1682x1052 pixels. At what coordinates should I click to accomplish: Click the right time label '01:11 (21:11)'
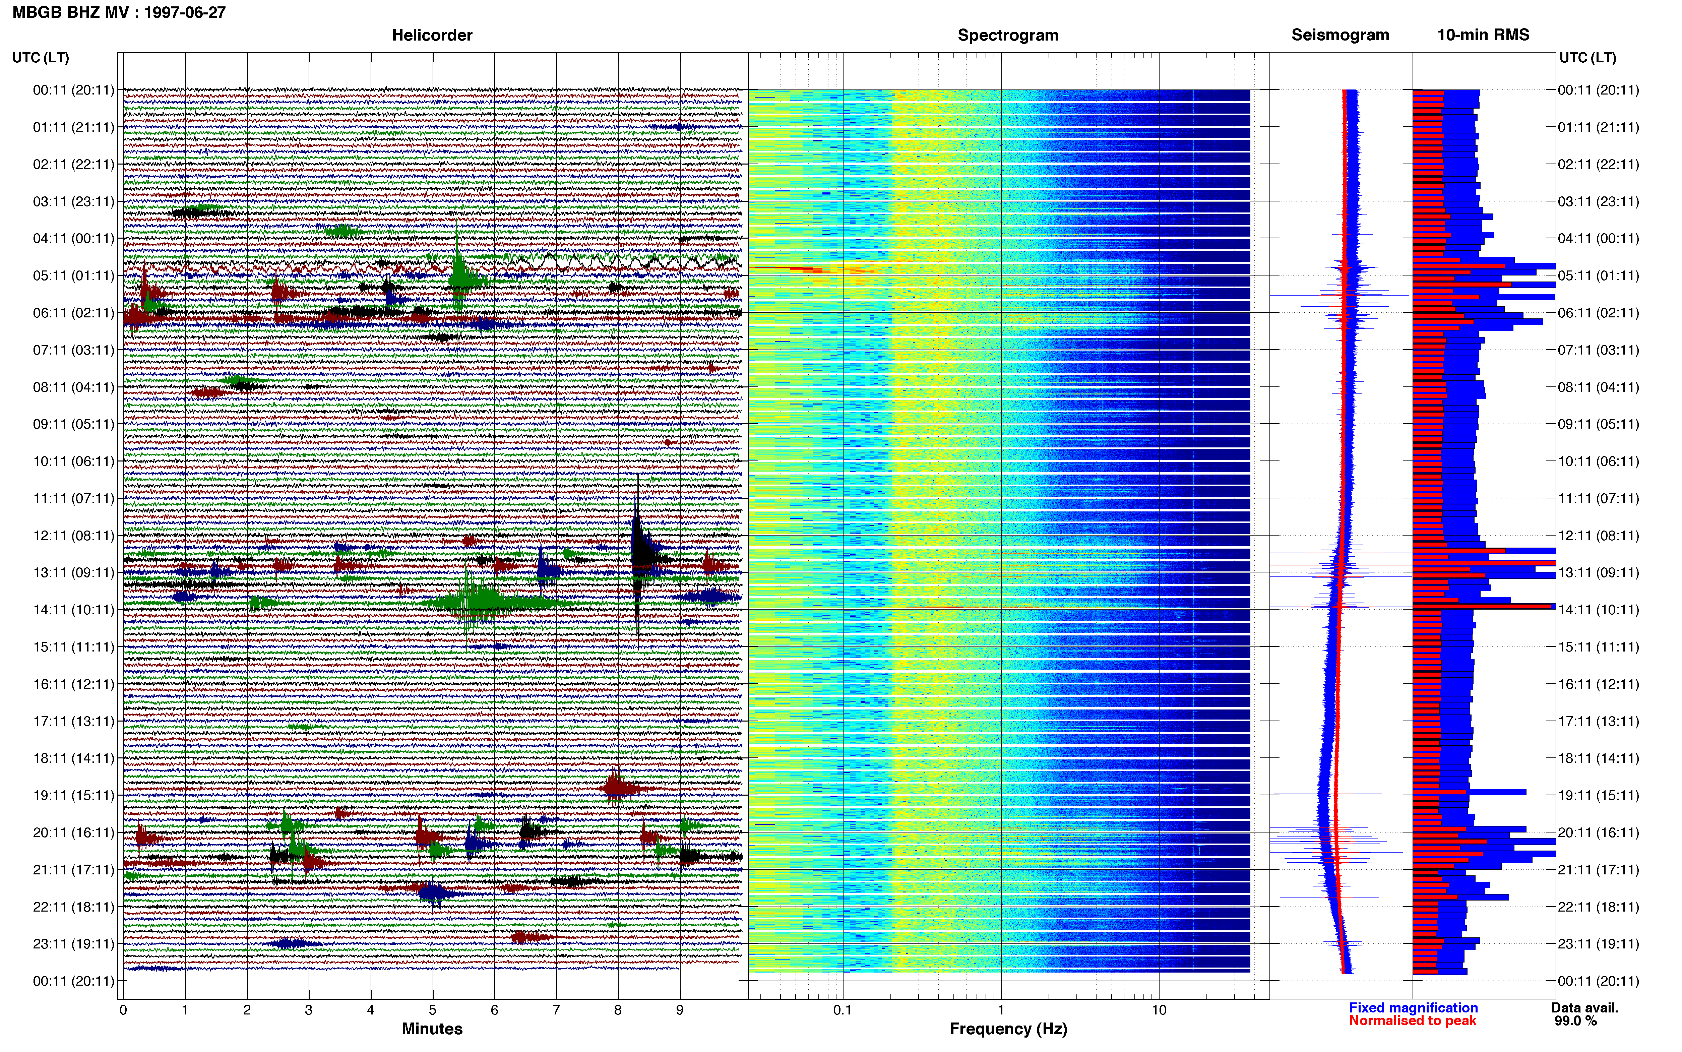click(x=1599, y=127)
